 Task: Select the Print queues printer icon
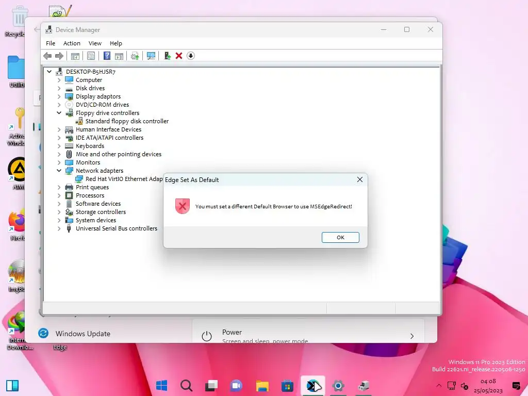(x=69, y=187)
